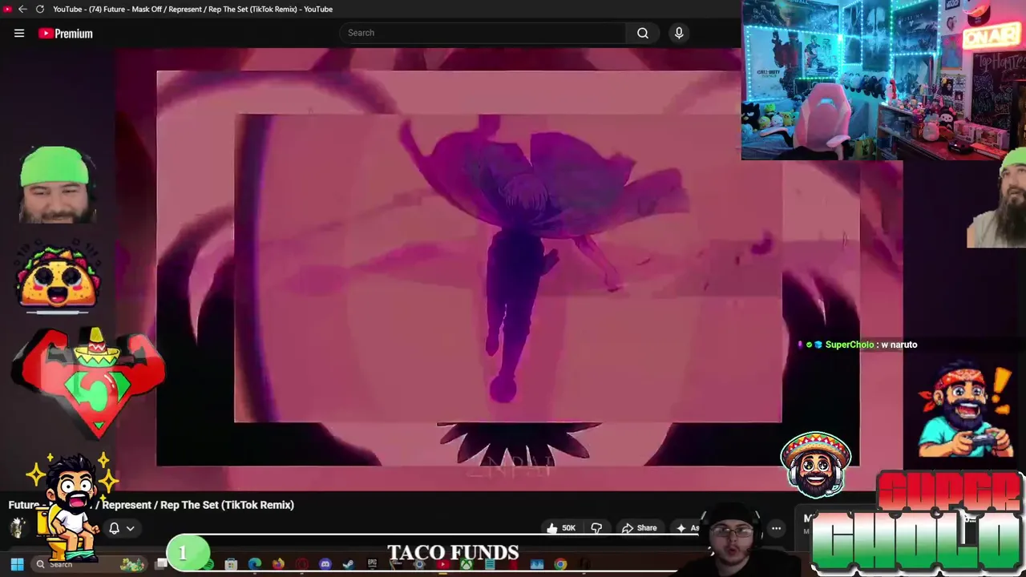Open the three-dot more actions menu
Viewport: 1026px width, 577px height.
point(776,528)
